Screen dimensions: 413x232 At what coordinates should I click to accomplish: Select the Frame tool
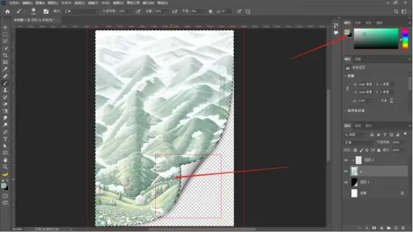(5, 62)
